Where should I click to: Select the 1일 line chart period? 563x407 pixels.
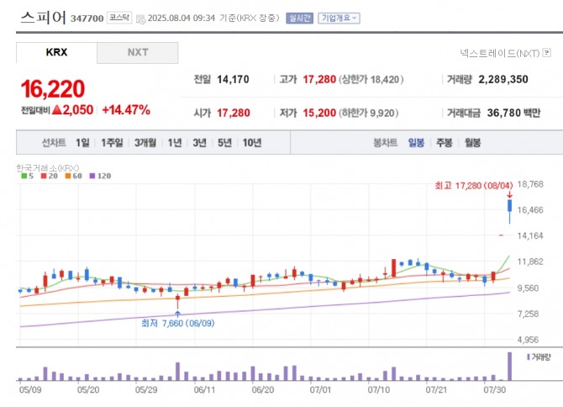click(82, 143)
